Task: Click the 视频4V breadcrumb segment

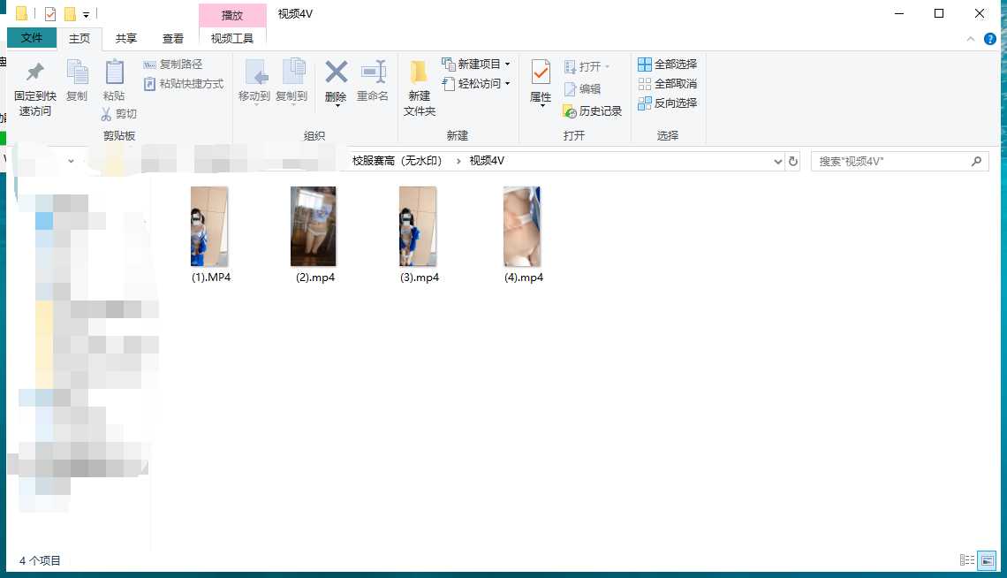Action: coord(487,161)
